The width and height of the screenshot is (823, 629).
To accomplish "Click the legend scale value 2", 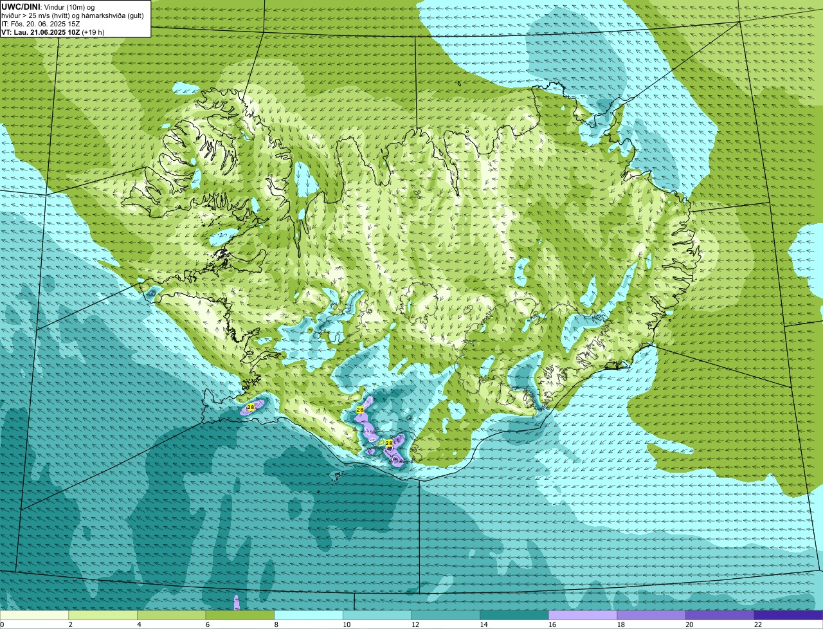I will [70, 624].
